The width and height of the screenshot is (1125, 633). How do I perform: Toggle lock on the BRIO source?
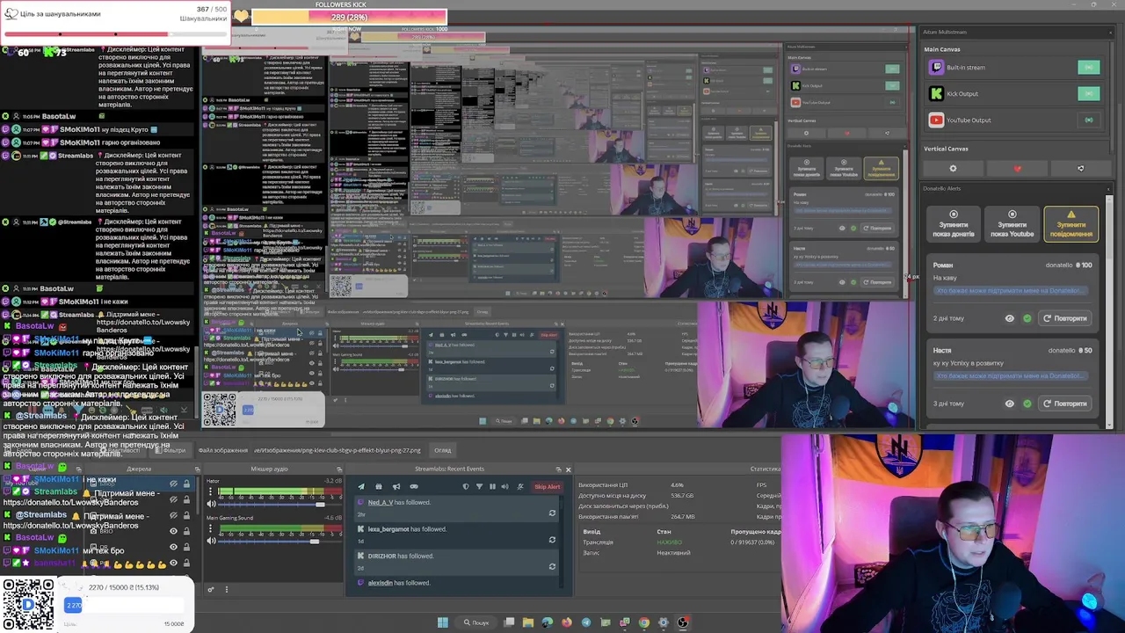[185, 531]
